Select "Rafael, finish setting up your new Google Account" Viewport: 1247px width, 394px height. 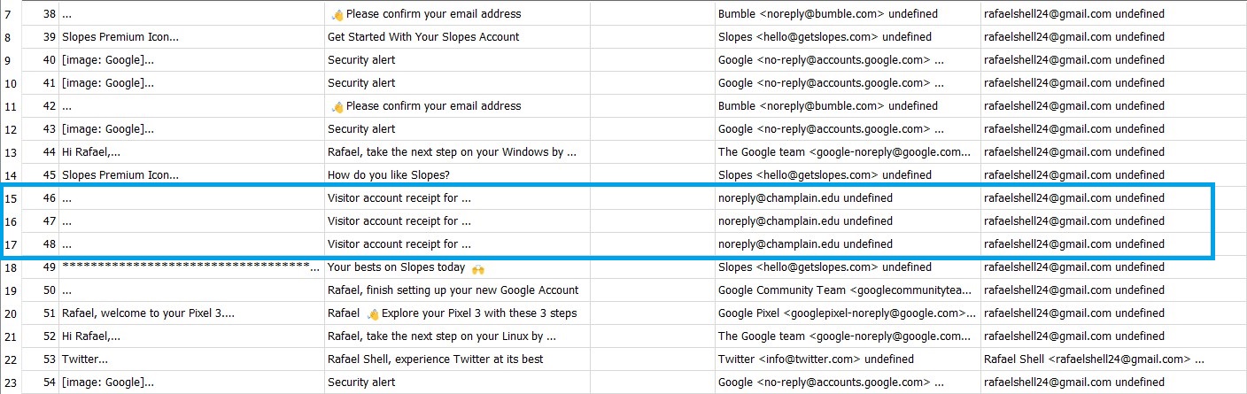point(453,290)
